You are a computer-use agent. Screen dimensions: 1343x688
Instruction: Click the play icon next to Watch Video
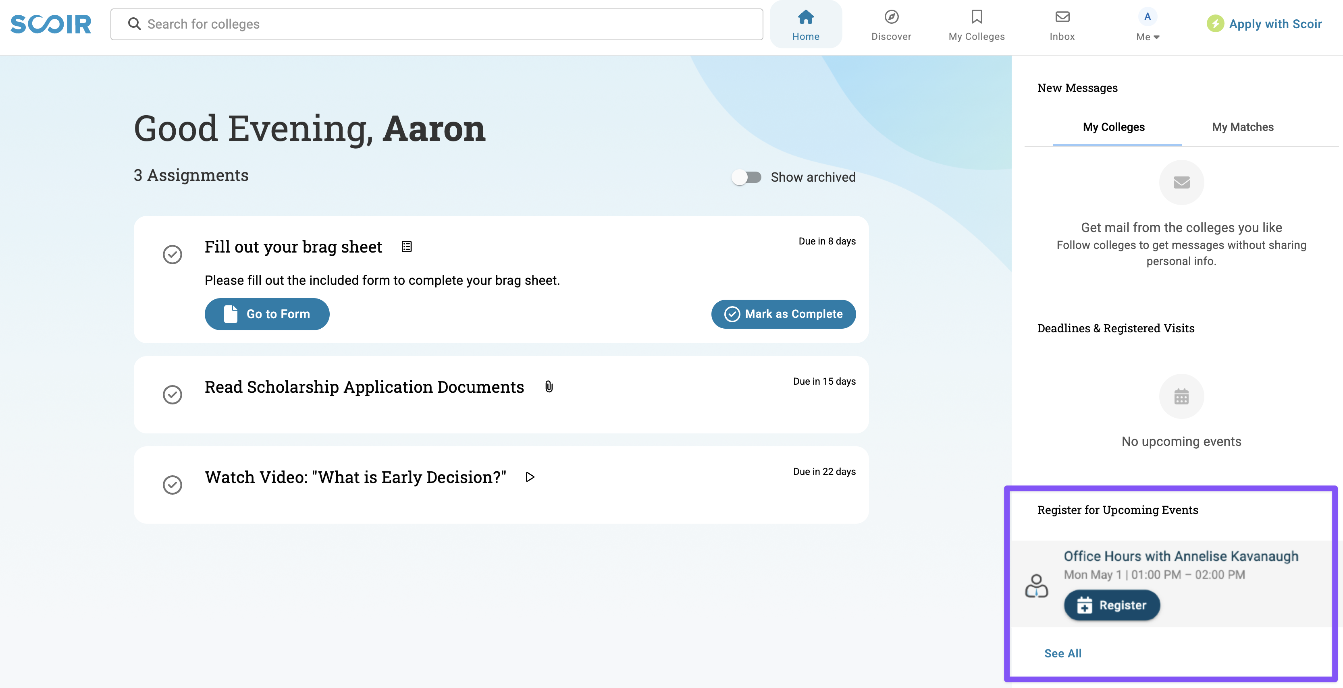point(530,477)
